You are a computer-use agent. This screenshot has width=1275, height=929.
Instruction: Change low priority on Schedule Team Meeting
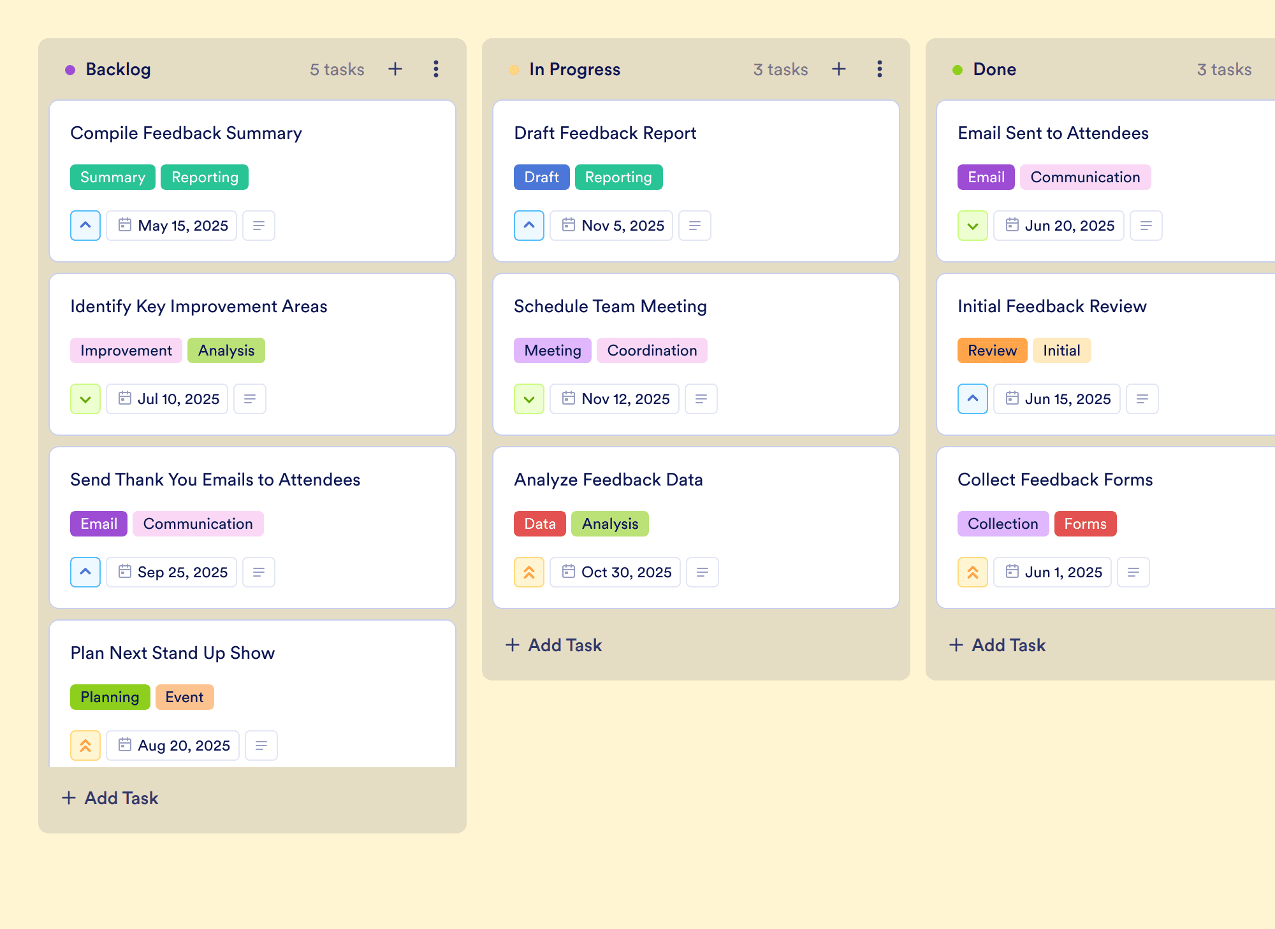pyautogui.click(x=529, y=399)
